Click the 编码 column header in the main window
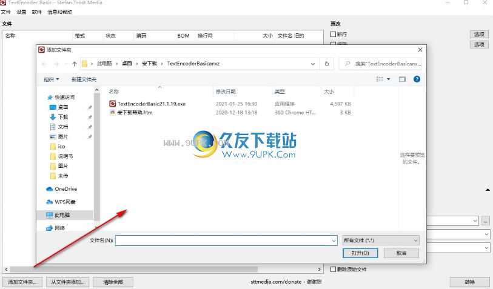The image size is (493, 289). click(x=141, y=36)
